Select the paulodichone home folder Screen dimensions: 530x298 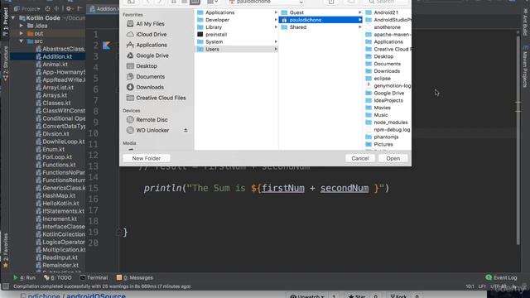click(320, 20)
